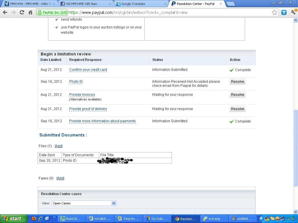
Task: Open the Provide Invoices link
Action: click(82, 95)
